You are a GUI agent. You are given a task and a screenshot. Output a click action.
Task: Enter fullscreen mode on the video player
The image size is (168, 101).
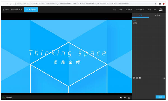129,98
